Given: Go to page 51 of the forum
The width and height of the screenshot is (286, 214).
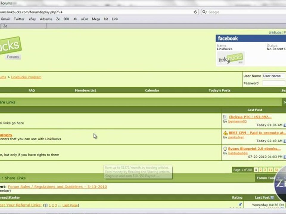Looking at the screenshot, I should click(276, 170).
